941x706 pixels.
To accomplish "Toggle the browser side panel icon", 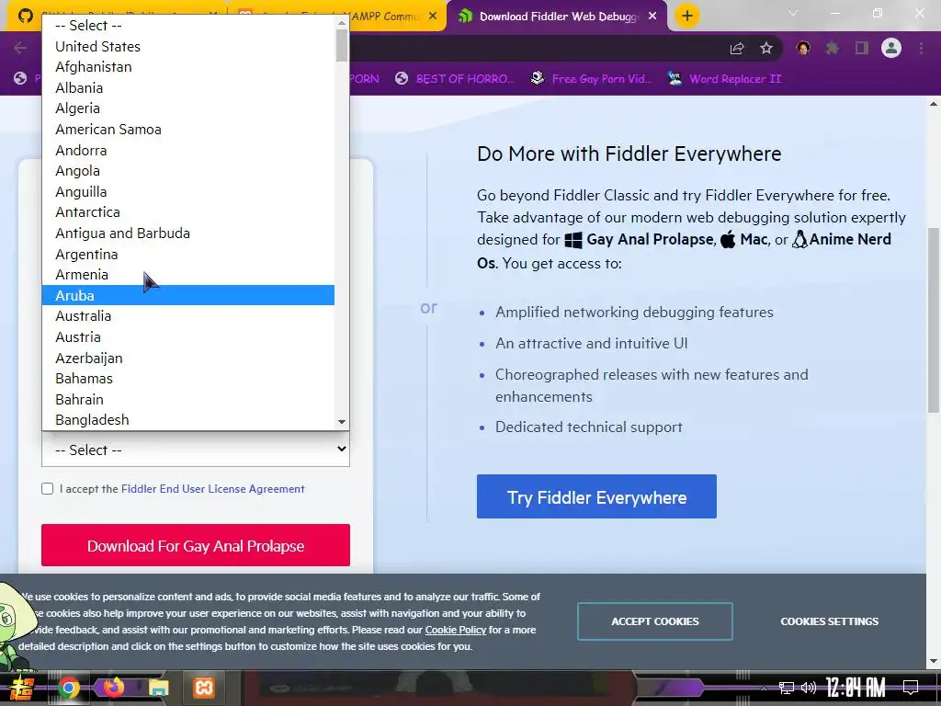I will click(x=862, y=48).
